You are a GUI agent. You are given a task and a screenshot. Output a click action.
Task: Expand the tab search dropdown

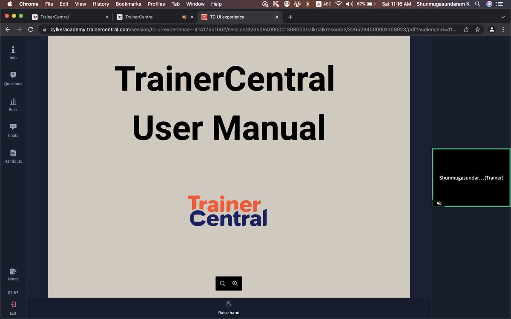tap(503, 17)
